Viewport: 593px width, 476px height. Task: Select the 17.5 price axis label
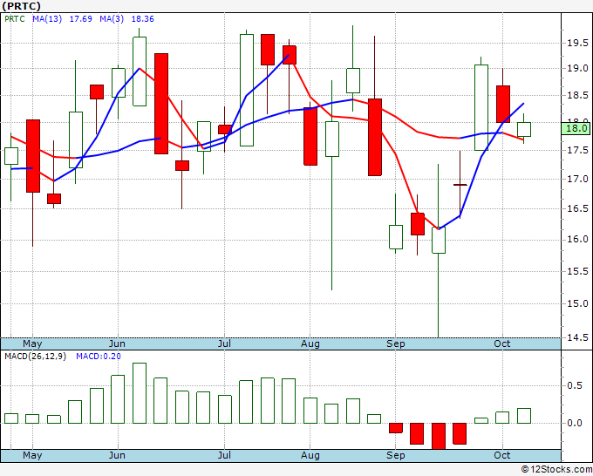tap(577, 151)
